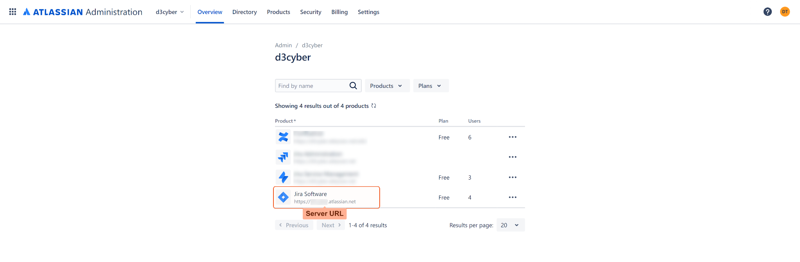
Task: Click the Plan column header
Action: (x=443, y=121)
